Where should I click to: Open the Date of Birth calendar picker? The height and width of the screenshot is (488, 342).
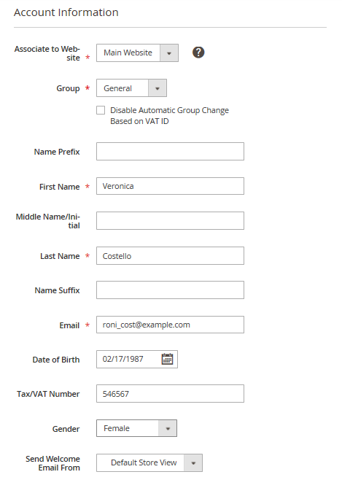pos(167,359)
